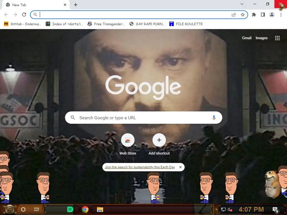Open the network tray icon
This screenshot has width=287, height=215.
(x=223, y=209)
